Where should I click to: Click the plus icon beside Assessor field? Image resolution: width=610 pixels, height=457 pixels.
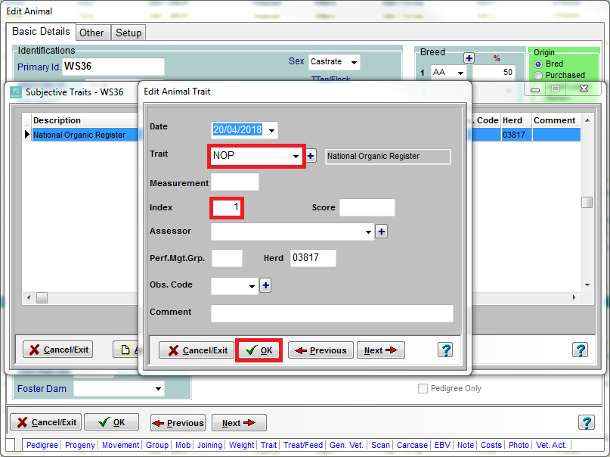[x=381, y=232]
